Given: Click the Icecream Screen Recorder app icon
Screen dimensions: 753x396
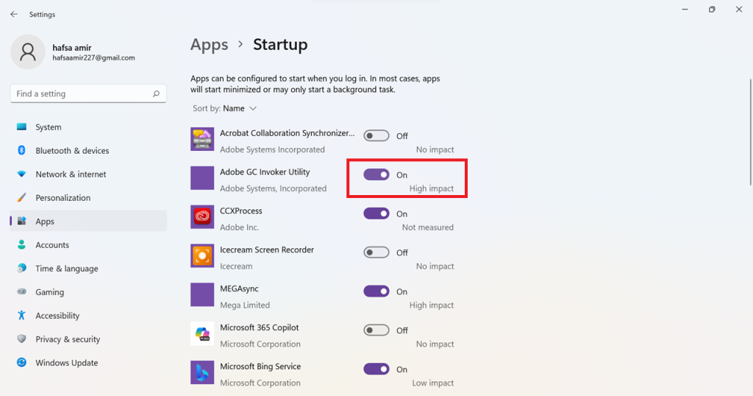Looking at the screenshot, I should pos(202,255).
